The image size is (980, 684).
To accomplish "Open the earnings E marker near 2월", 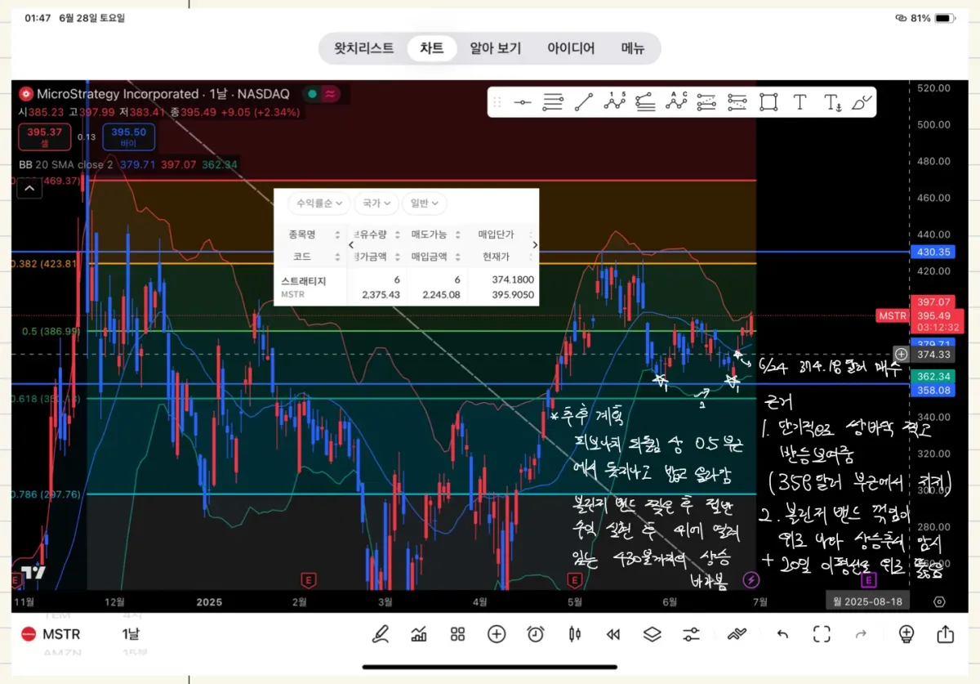I will (x=308, y=580).
